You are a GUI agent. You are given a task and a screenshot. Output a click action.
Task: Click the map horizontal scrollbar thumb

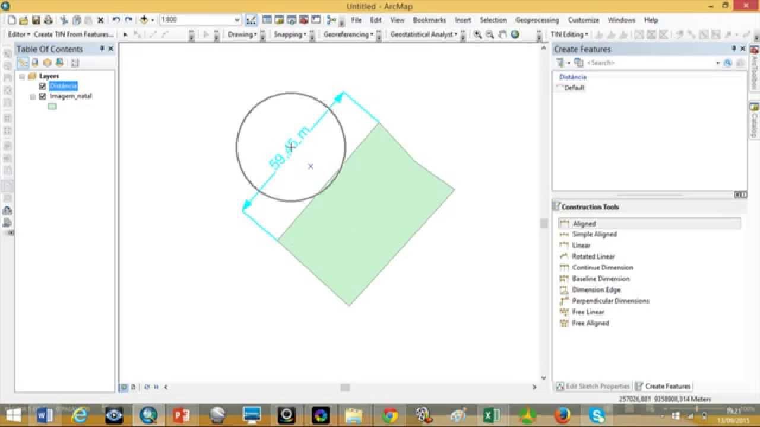click(345, 387)
